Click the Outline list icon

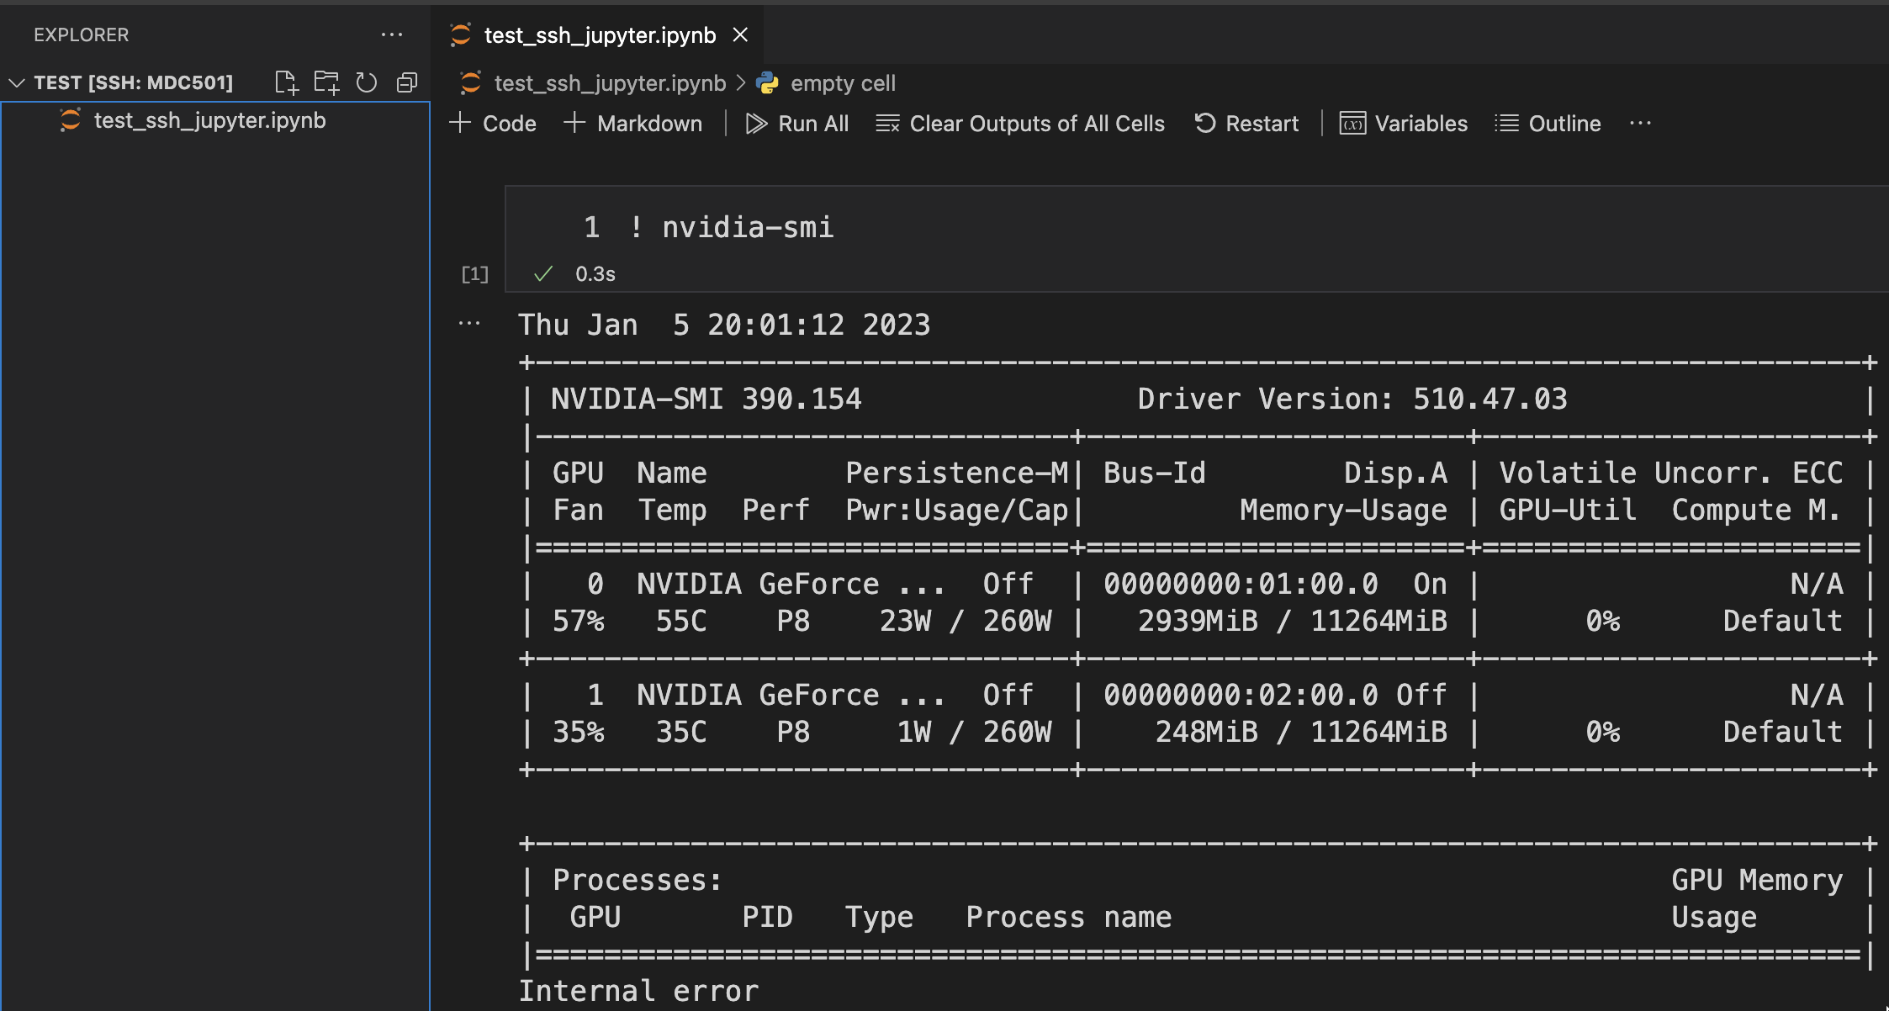[x=1506, y=124]
